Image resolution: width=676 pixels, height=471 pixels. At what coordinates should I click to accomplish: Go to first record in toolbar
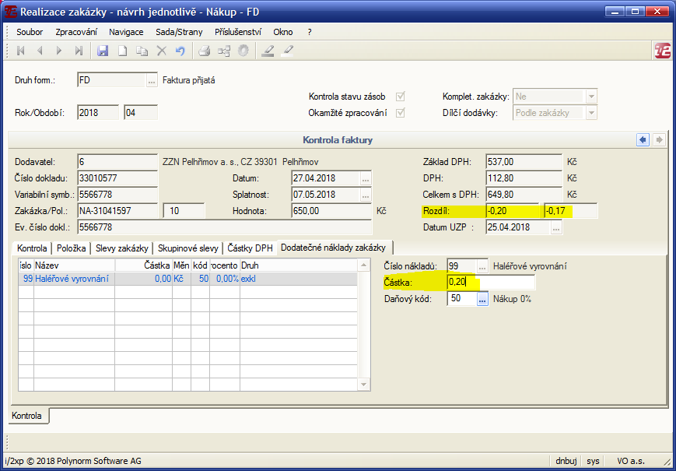click(x=20, y=51)
